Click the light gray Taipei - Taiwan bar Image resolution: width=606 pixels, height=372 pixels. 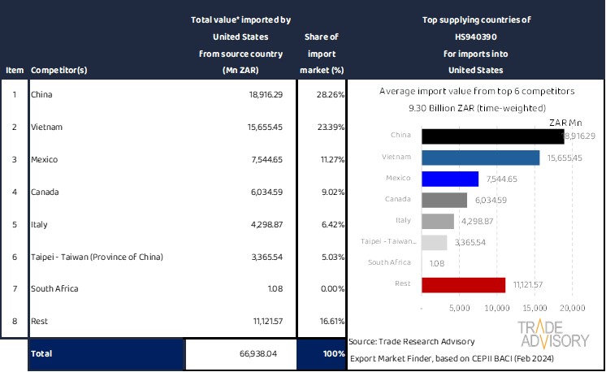435,242
